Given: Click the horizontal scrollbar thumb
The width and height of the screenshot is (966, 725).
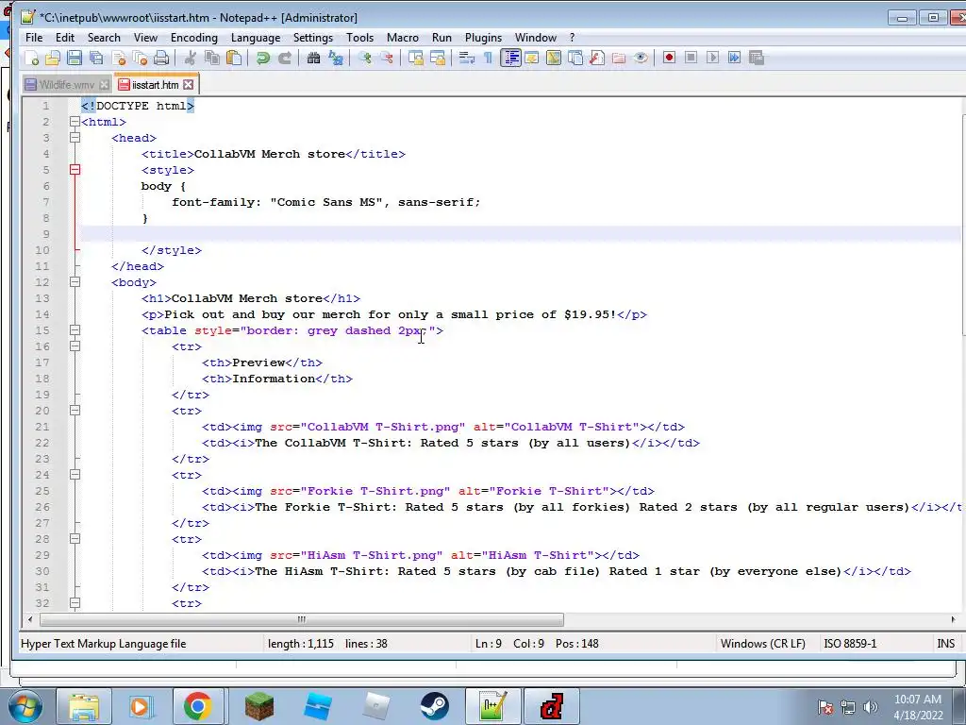Looking at the screenshot, I should [302, 619].
